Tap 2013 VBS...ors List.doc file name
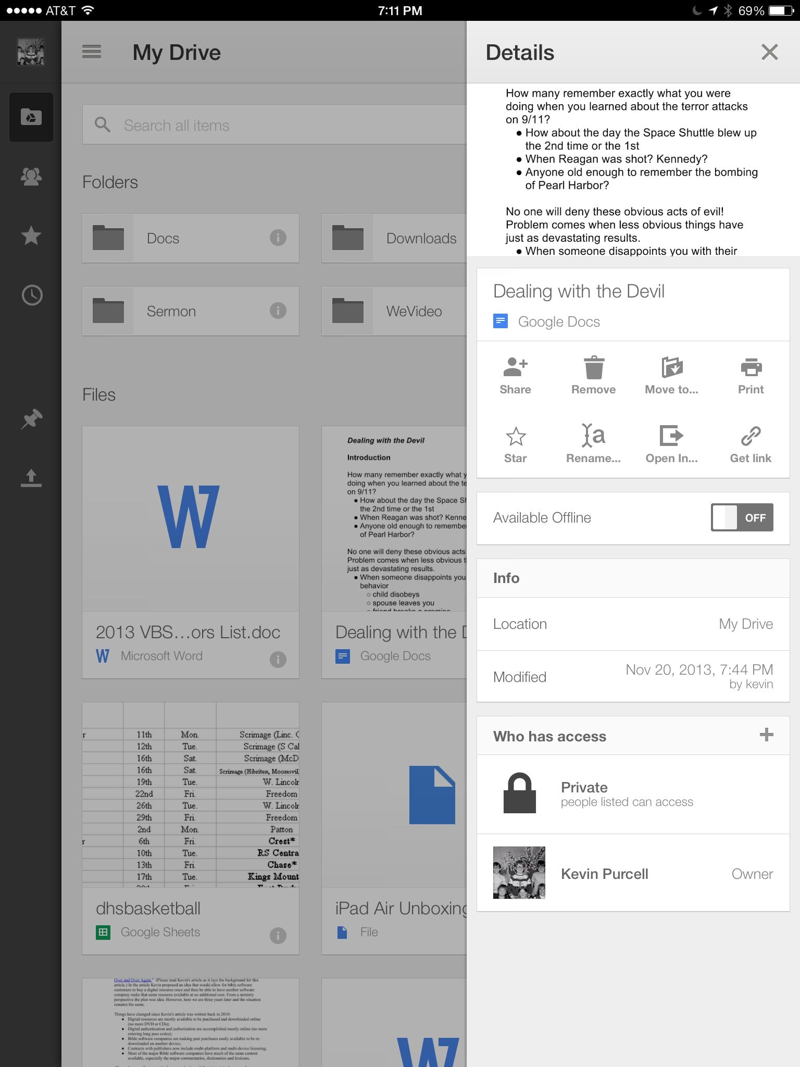The image size is (800, 1067). coord(188,632)
